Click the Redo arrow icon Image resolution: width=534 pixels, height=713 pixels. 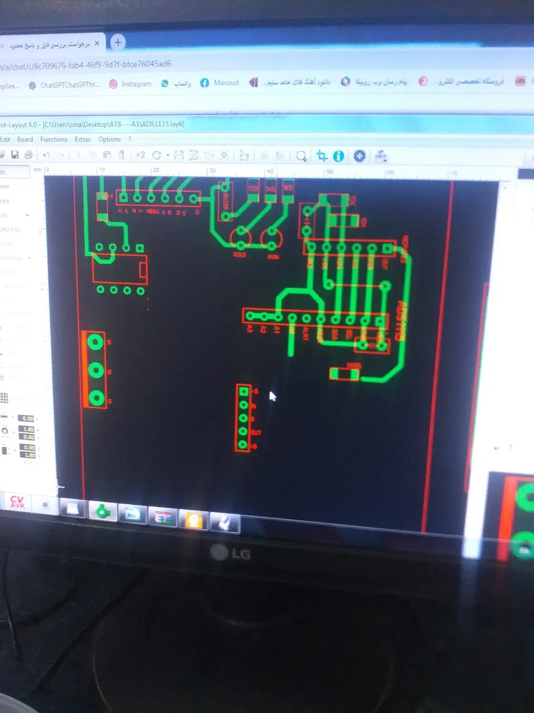(60, 155)
